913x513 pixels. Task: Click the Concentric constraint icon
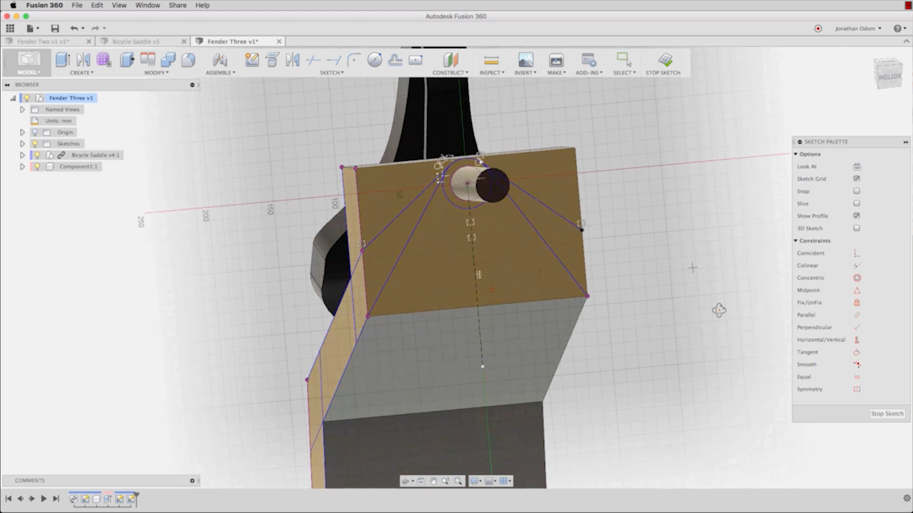tap(857, 278)
